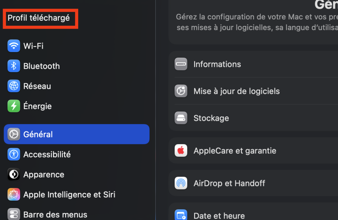Image resolution: width=338 pixels, height=220 pixels.
Task: Click the Wi-Fi icon in sidebar
Action: 14,46
